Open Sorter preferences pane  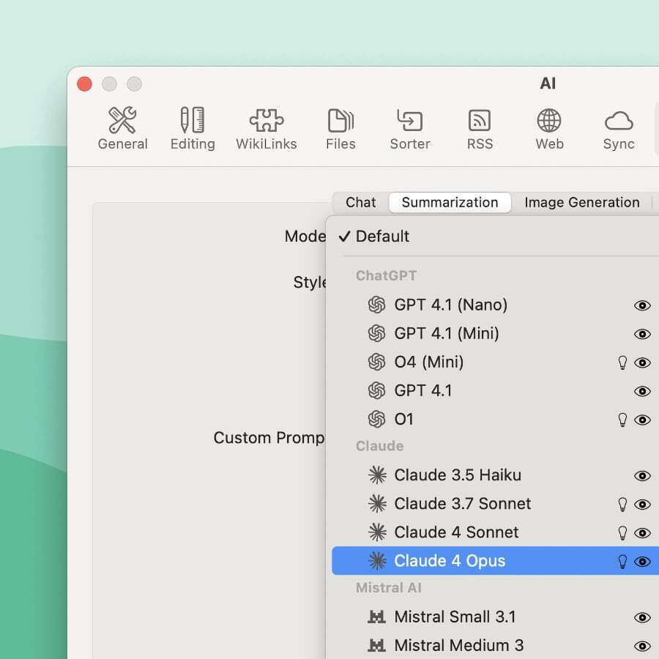tap(410, 129)
